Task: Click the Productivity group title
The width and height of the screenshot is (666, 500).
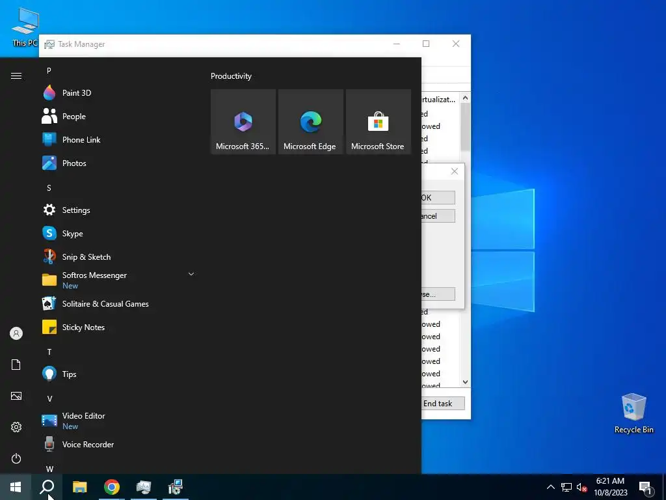Action: click(x=231, y=76)
